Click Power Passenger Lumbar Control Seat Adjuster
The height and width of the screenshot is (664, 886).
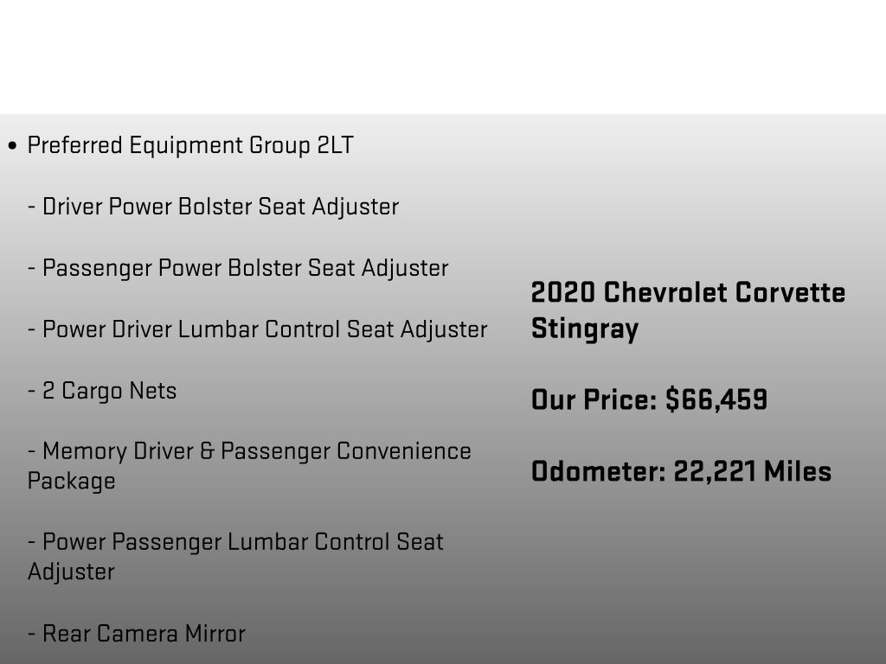235,557
